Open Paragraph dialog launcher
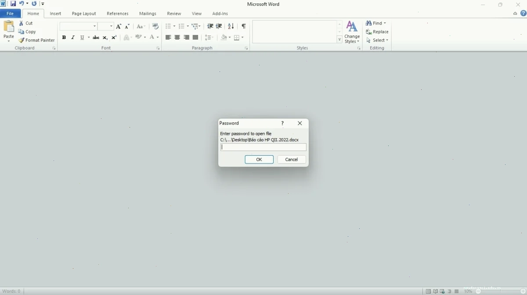Viewport: 527px width, 295px height. tap(246, 48)
